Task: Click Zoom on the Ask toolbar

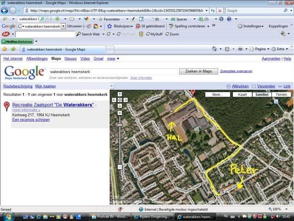Action: click(x=172, y=34)
